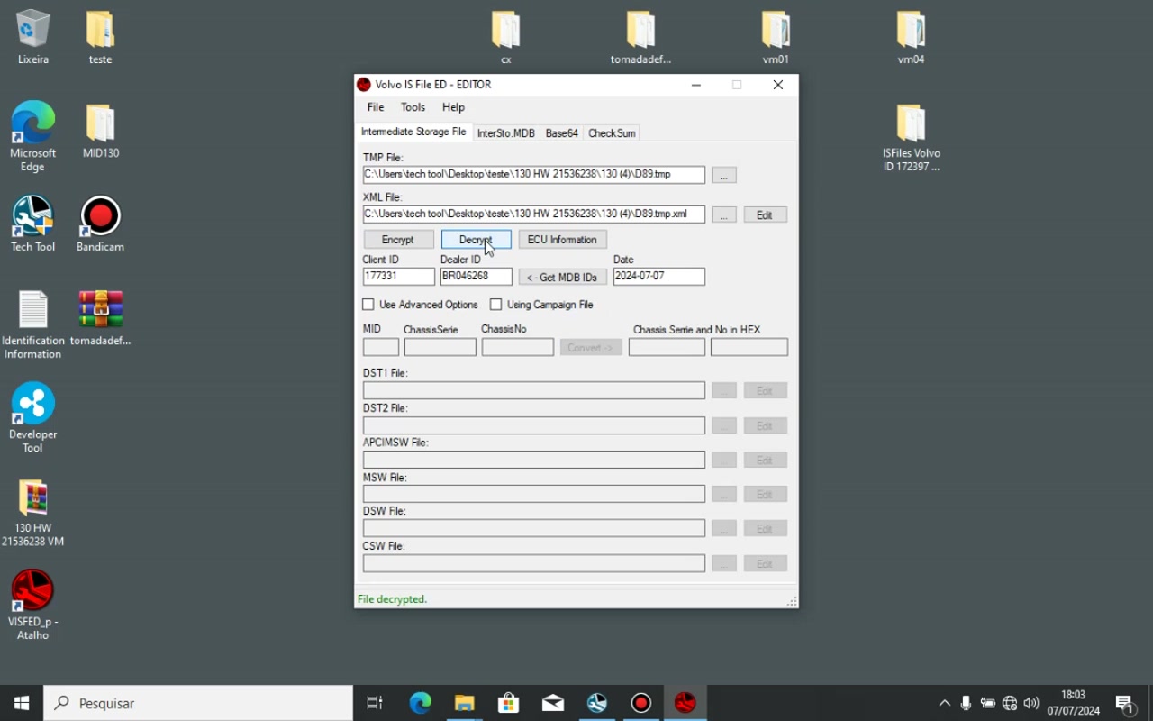Screen dimensions: 1153x721
Task: Click the Decrypt button
Action: click(x=476, y=240)
